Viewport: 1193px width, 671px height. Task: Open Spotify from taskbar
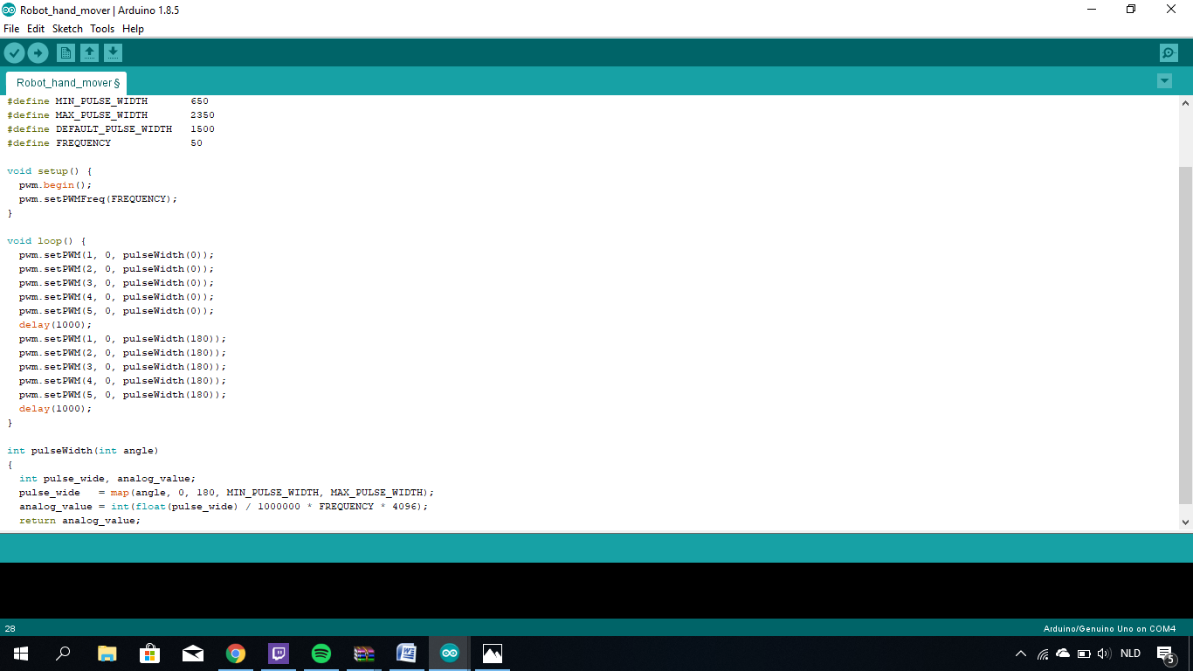pyautogui.click(x=321, y=654)
